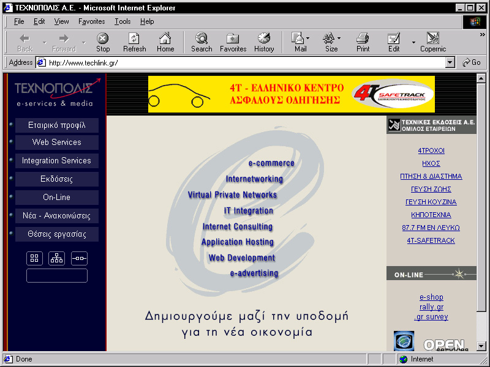The width and height of the screenshot is (490, 367).
Task: Open the Εκδόσεις section
Action: coord(56,179)
